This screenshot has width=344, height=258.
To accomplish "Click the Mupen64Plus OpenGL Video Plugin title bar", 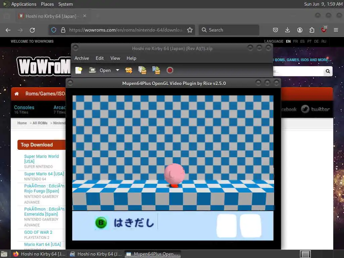I will point(174,83).
